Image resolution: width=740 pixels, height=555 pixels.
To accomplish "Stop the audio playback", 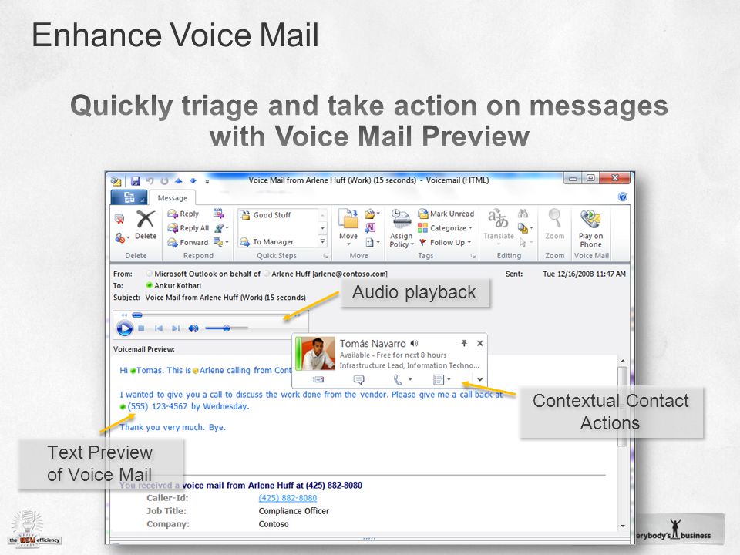I will (141, 328).
